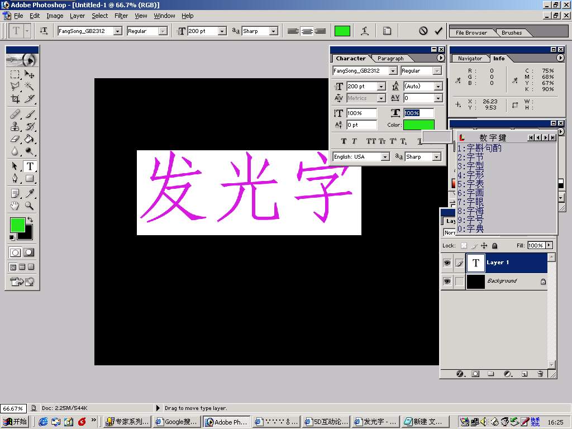Select the Rectangular Marquee tool

(x=15, y=74)
